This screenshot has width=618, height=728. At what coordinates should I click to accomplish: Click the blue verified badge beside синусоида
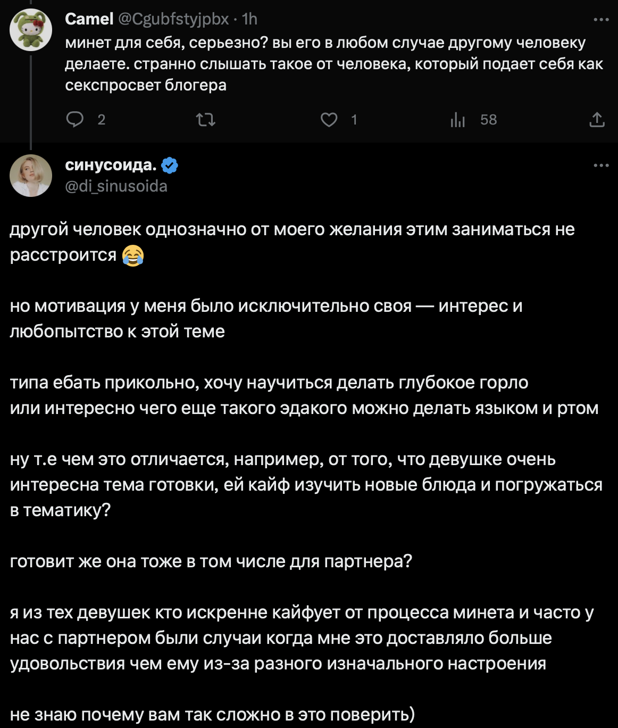[170, 166]
